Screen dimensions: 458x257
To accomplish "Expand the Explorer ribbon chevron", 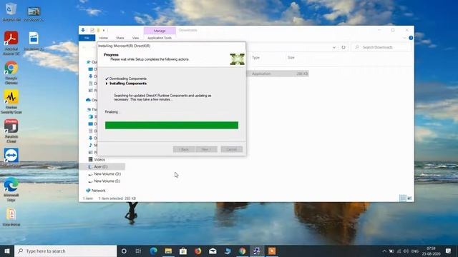I will pyautogui.click(x=404, y=38).
